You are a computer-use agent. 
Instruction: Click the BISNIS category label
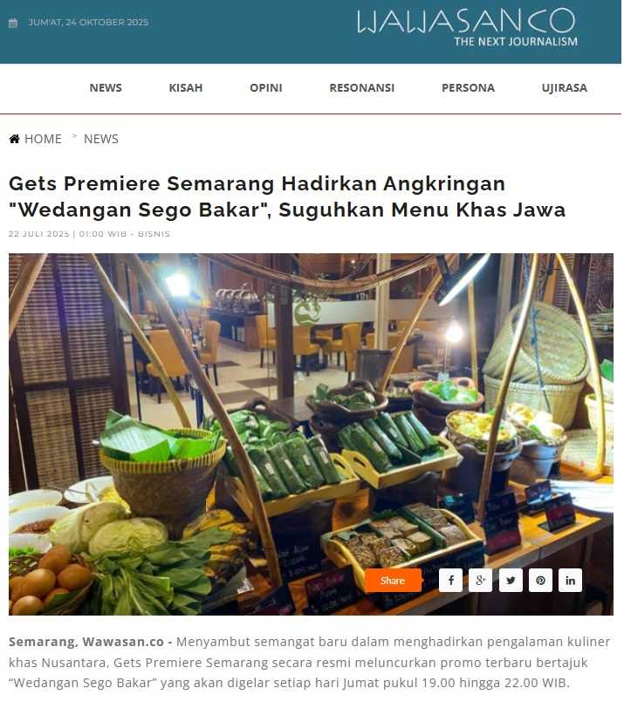click(154, 234)
